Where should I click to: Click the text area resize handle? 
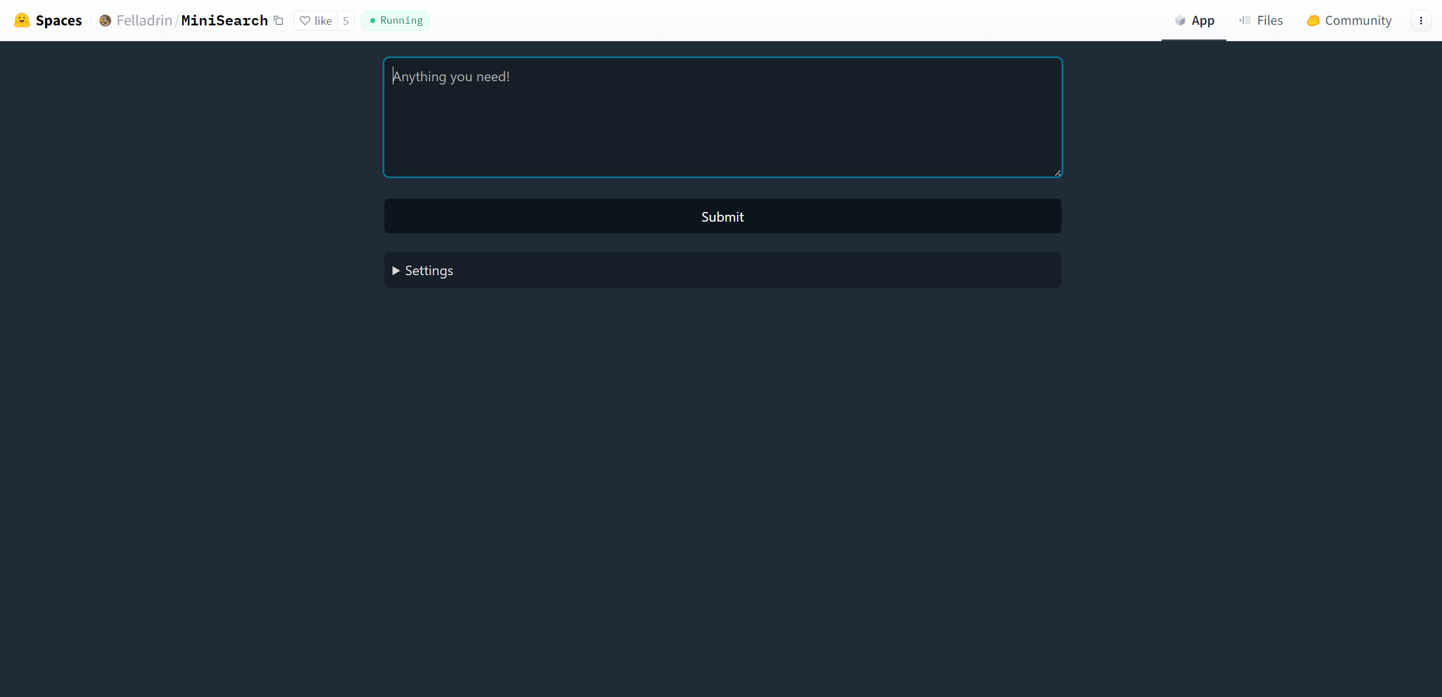tap(1057, 173)
